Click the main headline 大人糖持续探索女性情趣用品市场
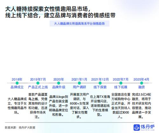 pyautogui.click(x=48, y=9)
